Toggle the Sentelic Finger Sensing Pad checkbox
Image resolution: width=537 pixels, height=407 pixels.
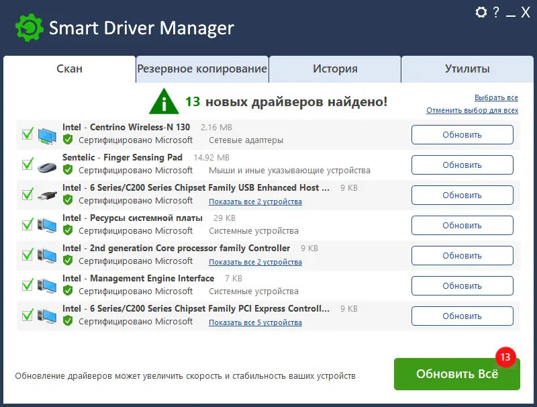(x=28, y=164)
